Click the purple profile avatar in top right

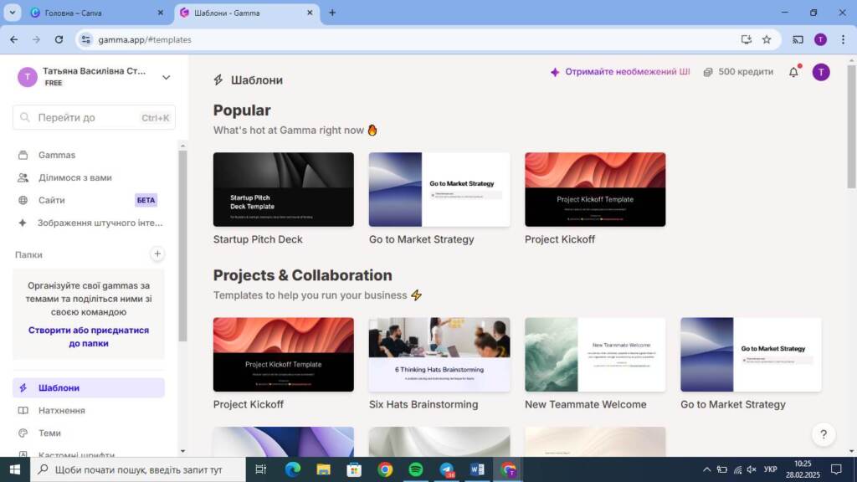point(821,73)
